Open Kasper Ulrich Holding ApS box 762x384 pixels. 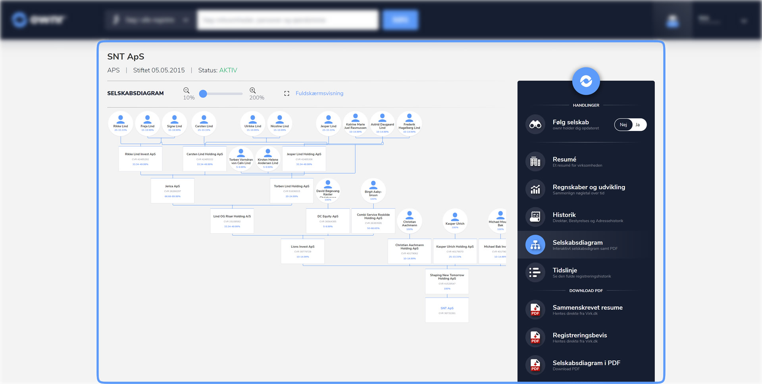[455, 251]
